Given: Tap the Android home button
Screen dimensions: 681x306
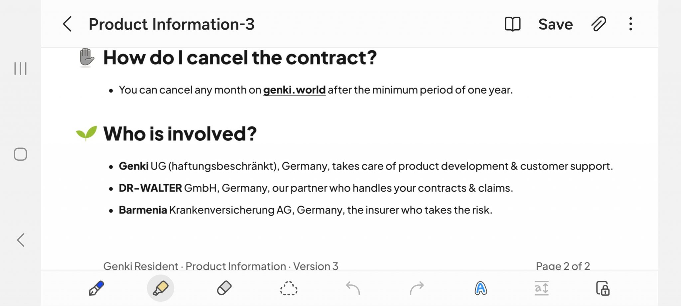Looking at the screenshot, I should click(20, 154).
